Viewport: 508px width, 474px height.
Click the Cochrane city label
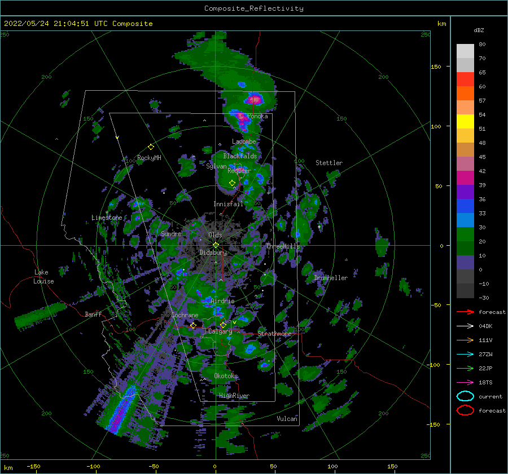(185, 315)
